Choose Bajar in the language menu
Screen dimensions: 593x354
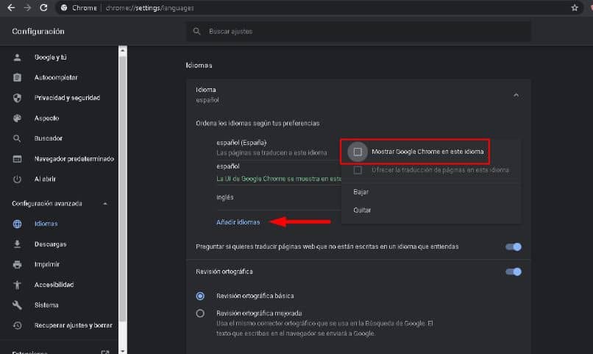361,192
